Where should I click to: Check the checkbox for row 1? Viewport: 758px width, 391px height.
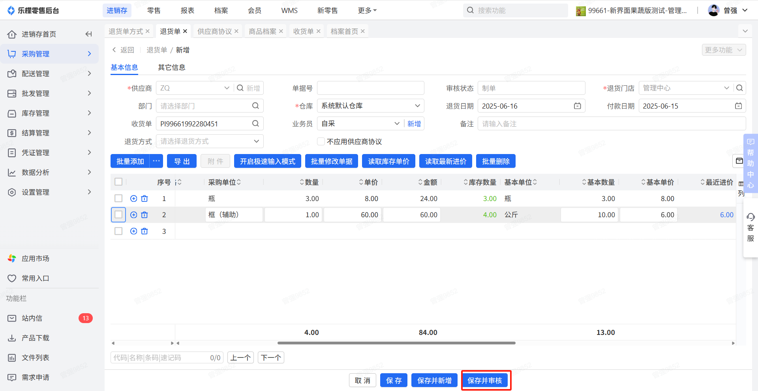pyautogui.click(x=118, y=198)
